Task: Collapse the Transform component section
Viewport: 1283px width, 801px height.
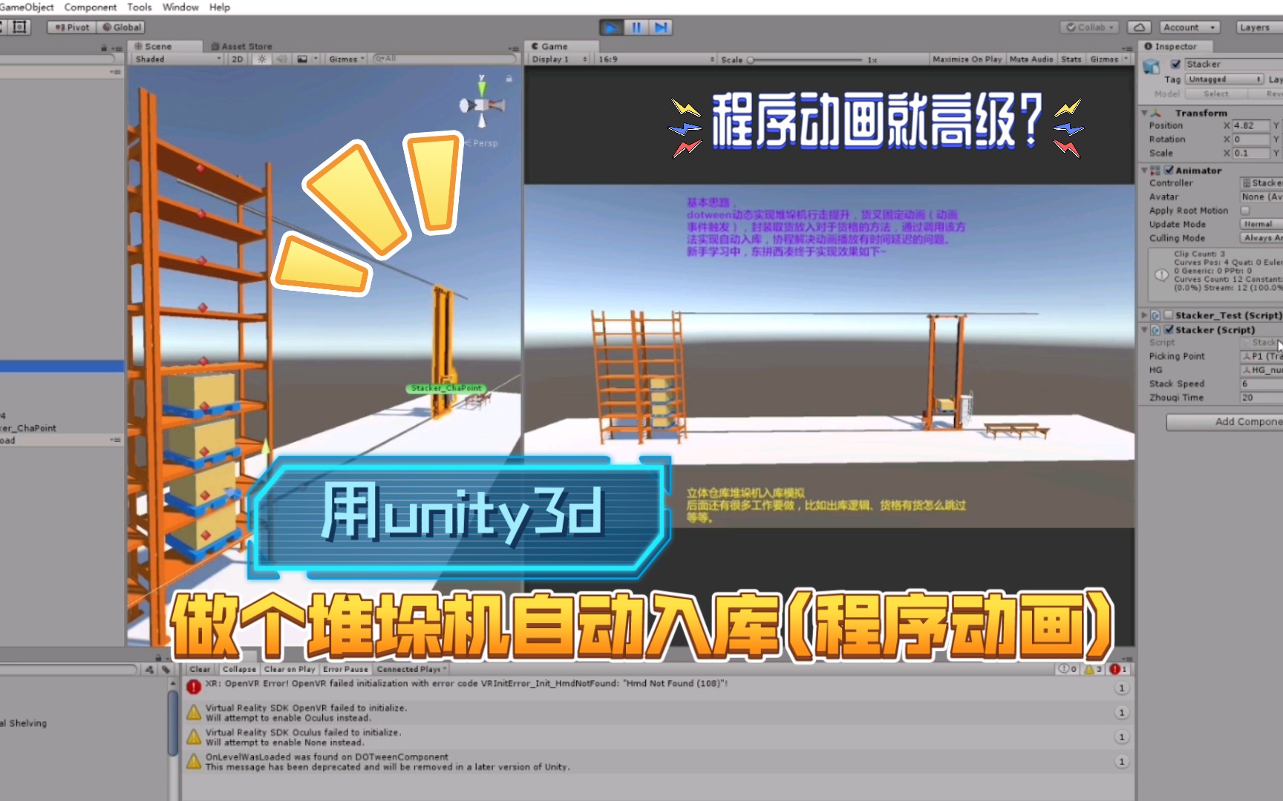Action: (1144, 113)
